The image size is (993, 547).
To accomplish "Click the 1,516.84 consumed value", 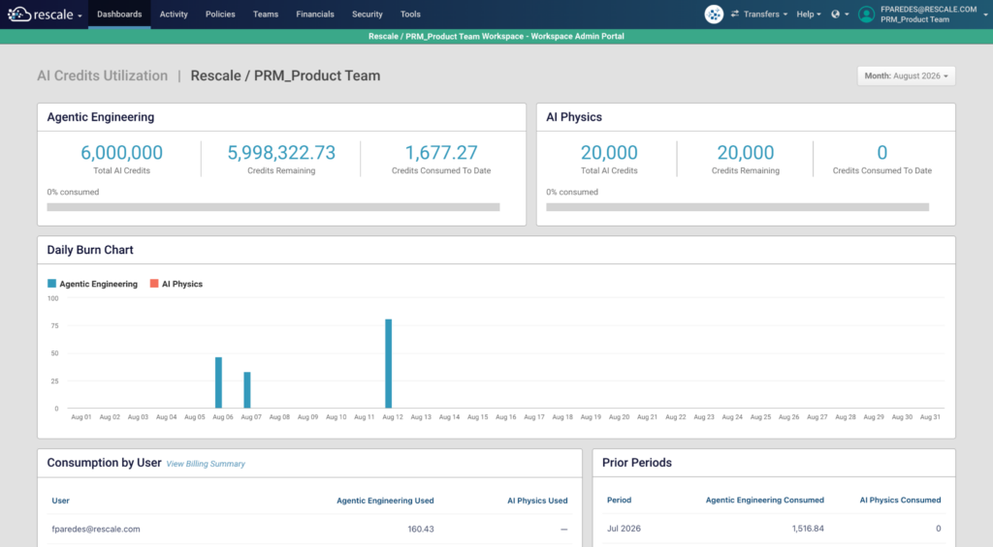I will (x=808, y=529).
